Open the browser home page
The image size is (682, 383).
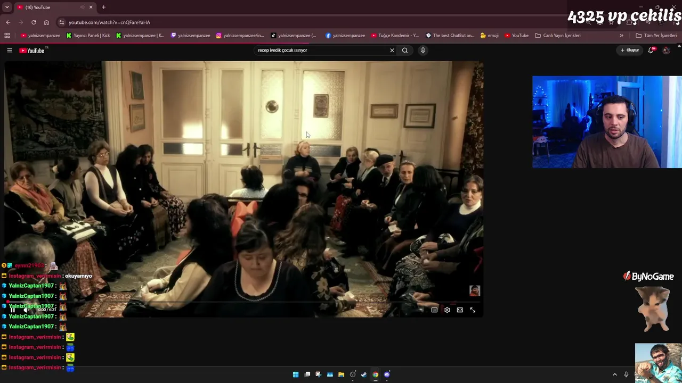pyautogui.click(x=46, y=22)
